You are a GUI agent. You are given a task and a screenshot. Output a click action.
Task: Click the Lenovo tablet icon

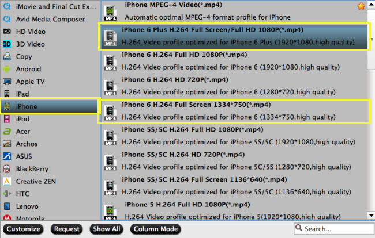7,206
